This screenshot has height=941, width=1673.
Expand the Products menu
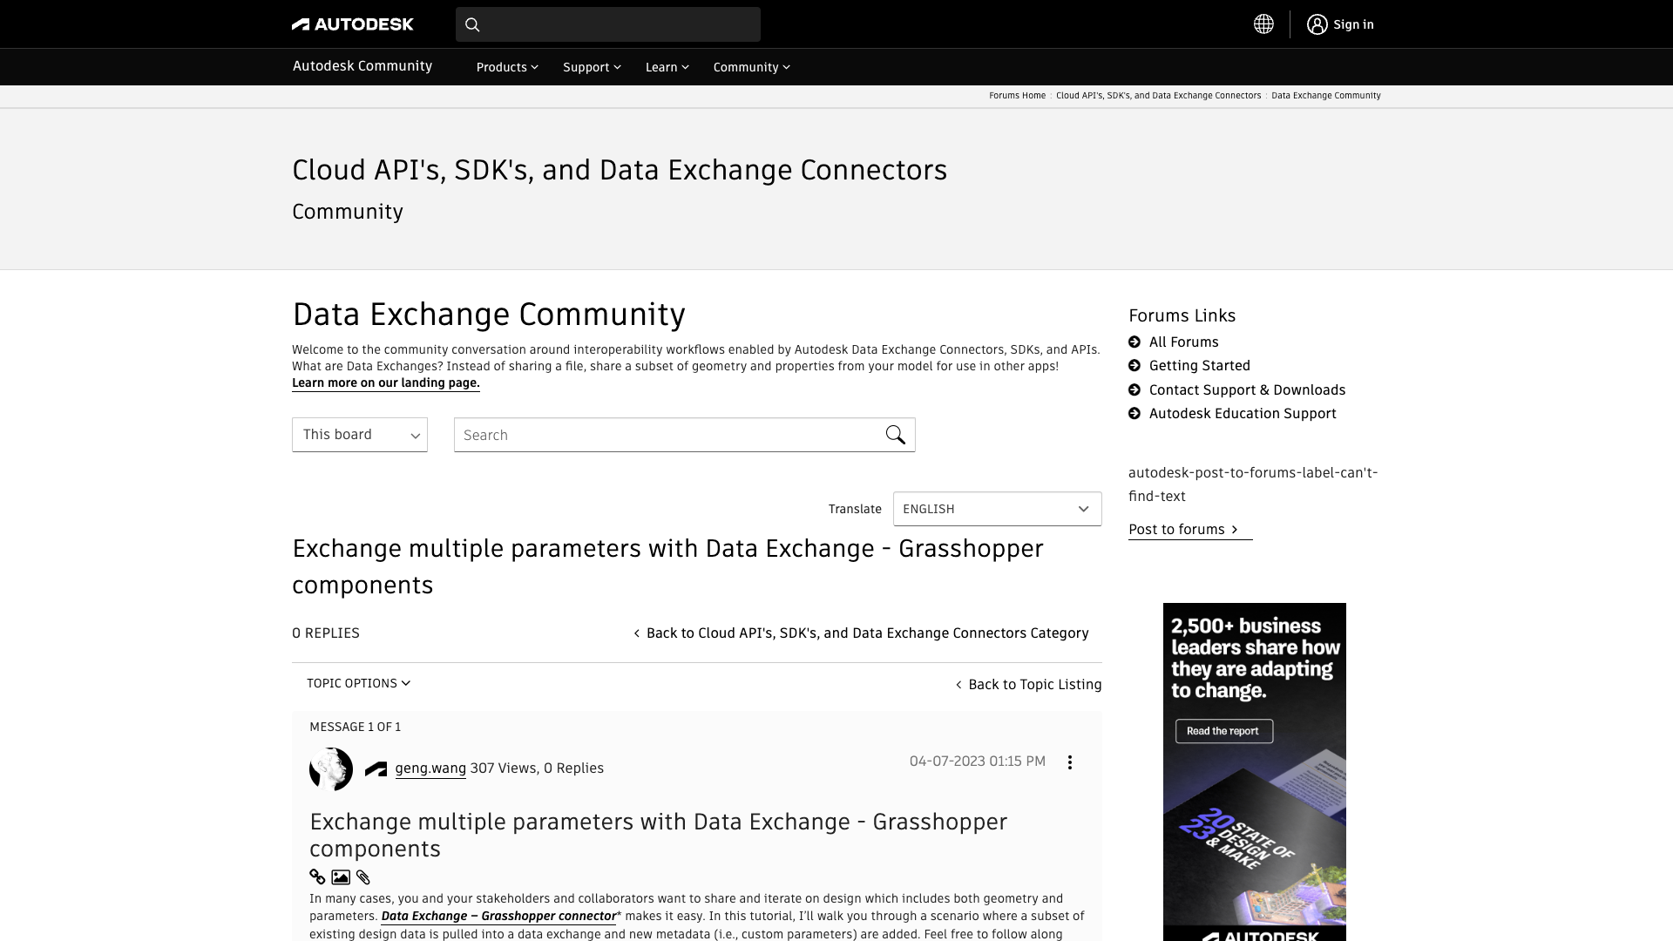click(x=507, y=67)
